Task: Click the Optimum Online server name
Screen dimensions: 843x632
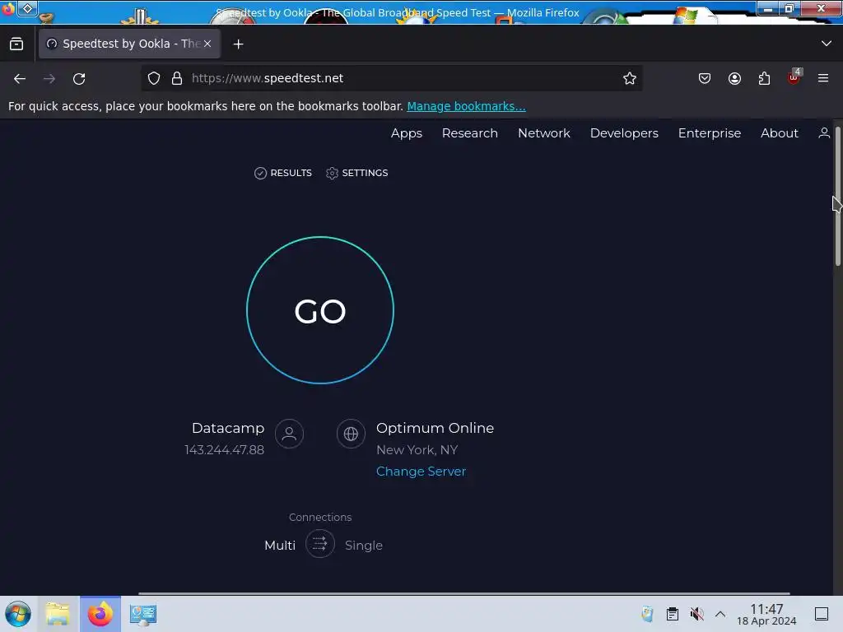Action: click(x=435, y=428)
